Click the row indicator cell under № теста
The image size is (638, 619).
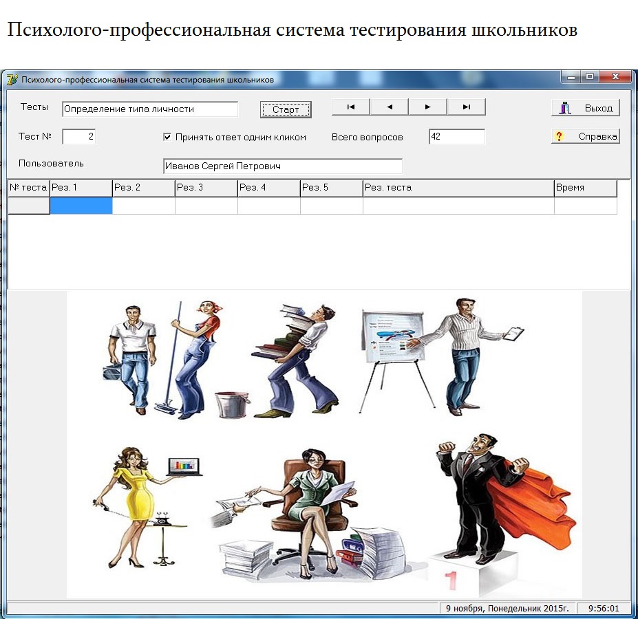click(x=28, y=206)
